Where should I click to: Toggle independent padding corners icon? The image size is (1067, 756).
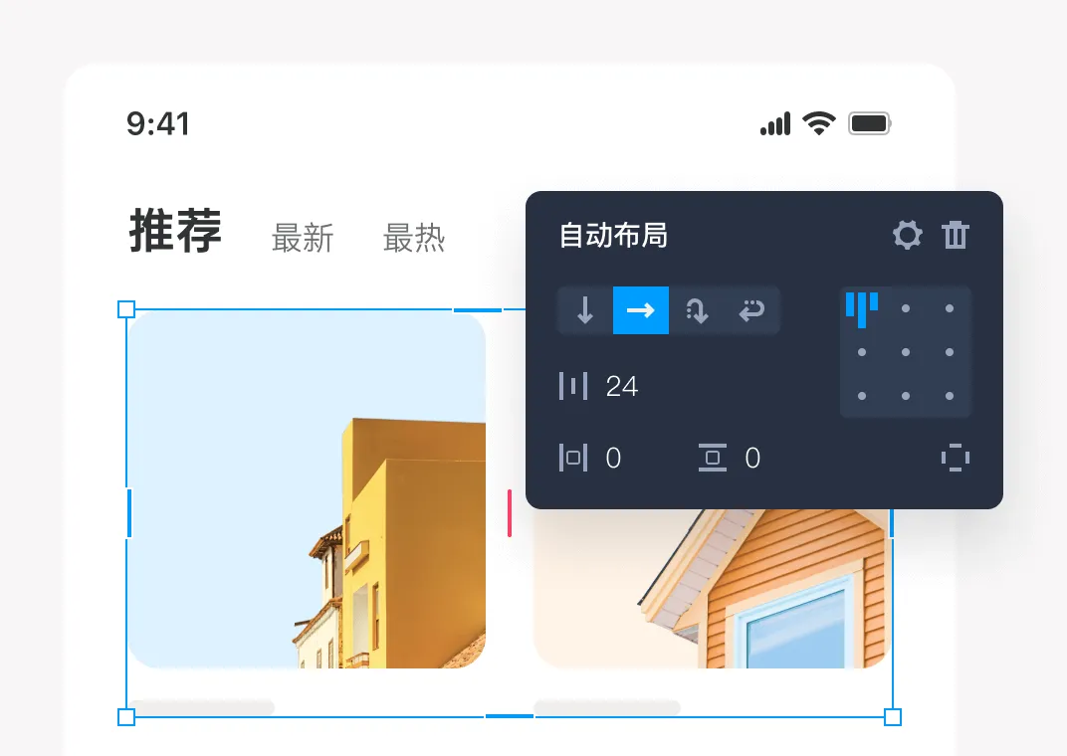pos(956,458)
